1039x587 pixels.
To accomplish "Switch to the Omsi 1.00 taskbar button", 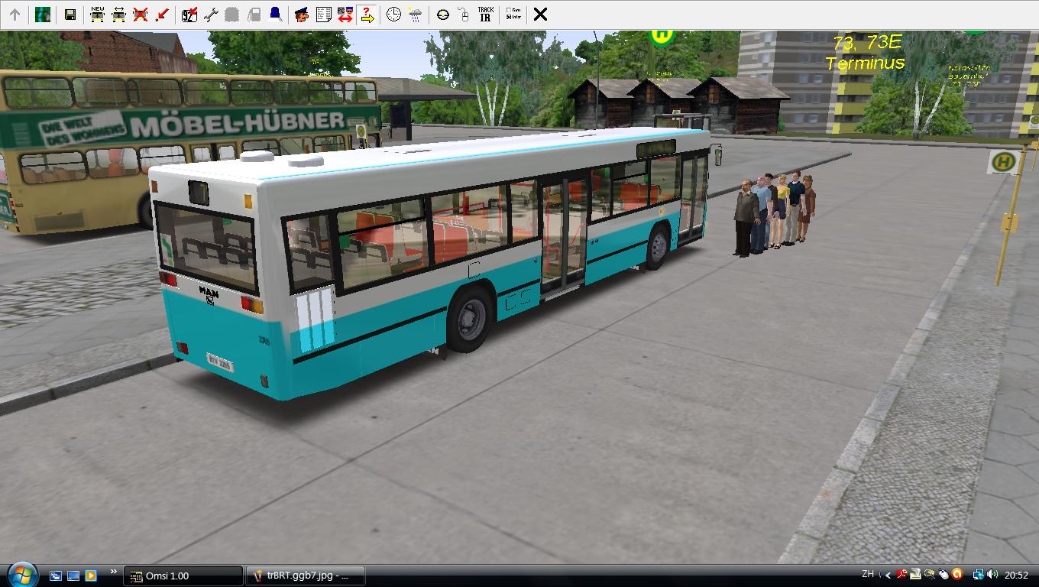I will click(x=184, y=576).
